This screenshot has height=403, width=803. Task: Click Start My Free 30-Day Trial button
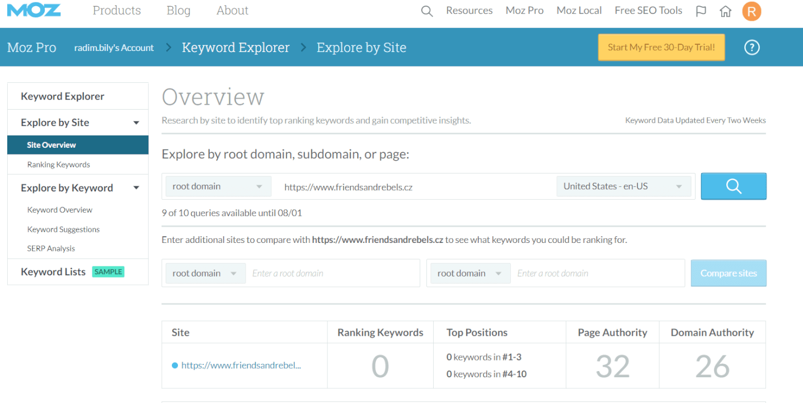(661, 48)
